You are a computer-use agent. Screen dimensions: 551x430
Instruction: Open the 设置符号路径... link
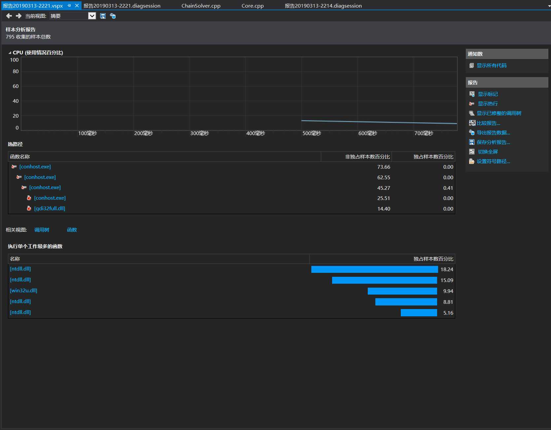493,161
